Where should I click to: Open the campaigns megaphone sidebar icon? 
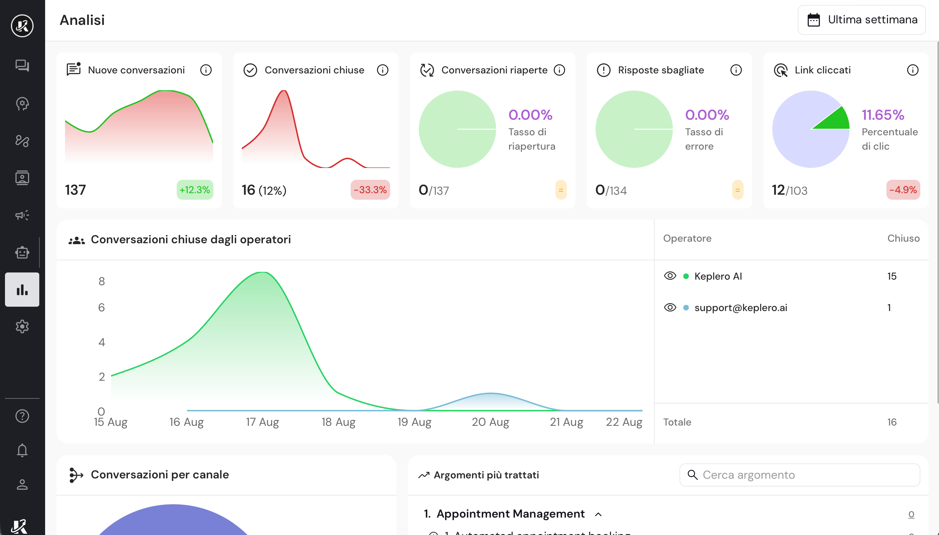tap(22, 215)
